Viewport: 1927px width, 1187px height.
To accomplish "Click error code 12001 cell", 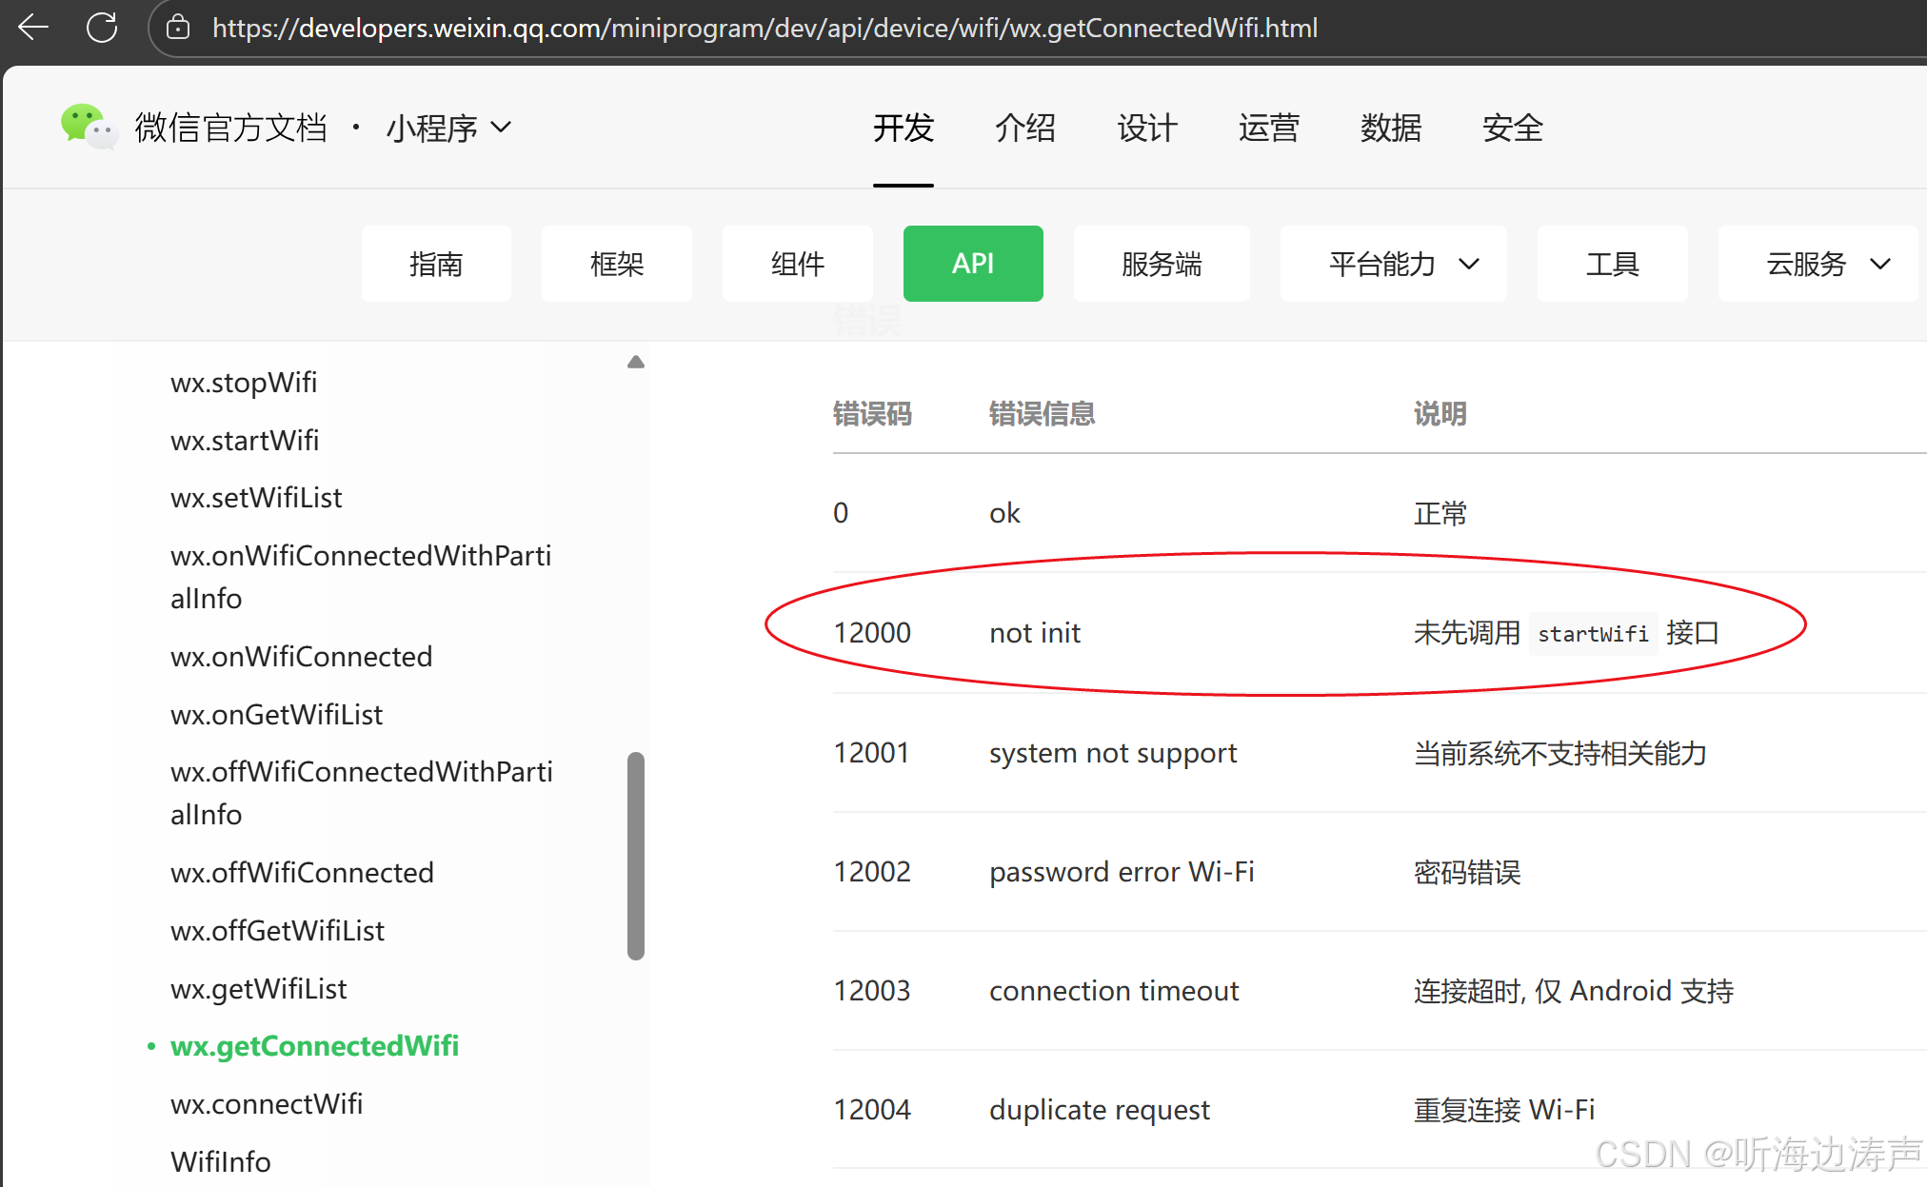I will (x=871, y=753).
